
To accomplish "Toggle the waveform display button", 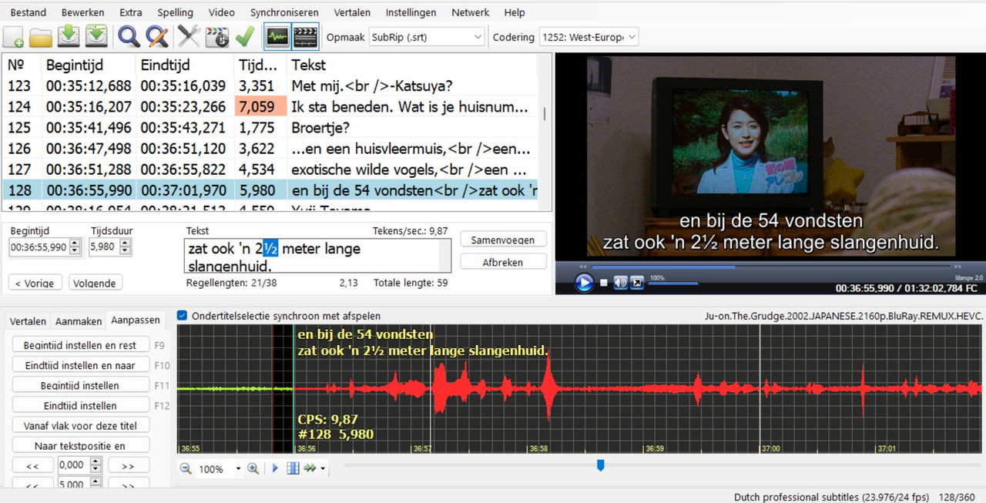I will click(x=277, y=36).
